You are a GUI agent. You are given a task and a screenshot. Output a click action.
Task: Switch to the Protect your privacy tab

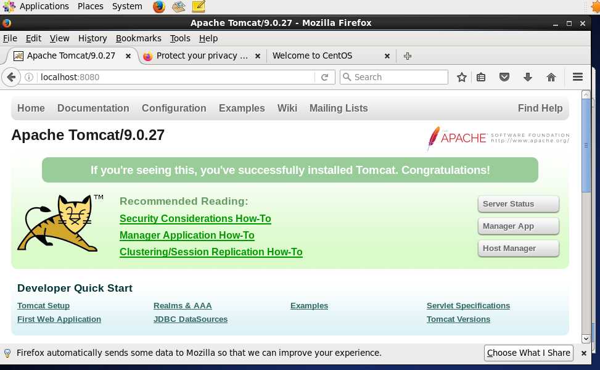coord(202,56)
